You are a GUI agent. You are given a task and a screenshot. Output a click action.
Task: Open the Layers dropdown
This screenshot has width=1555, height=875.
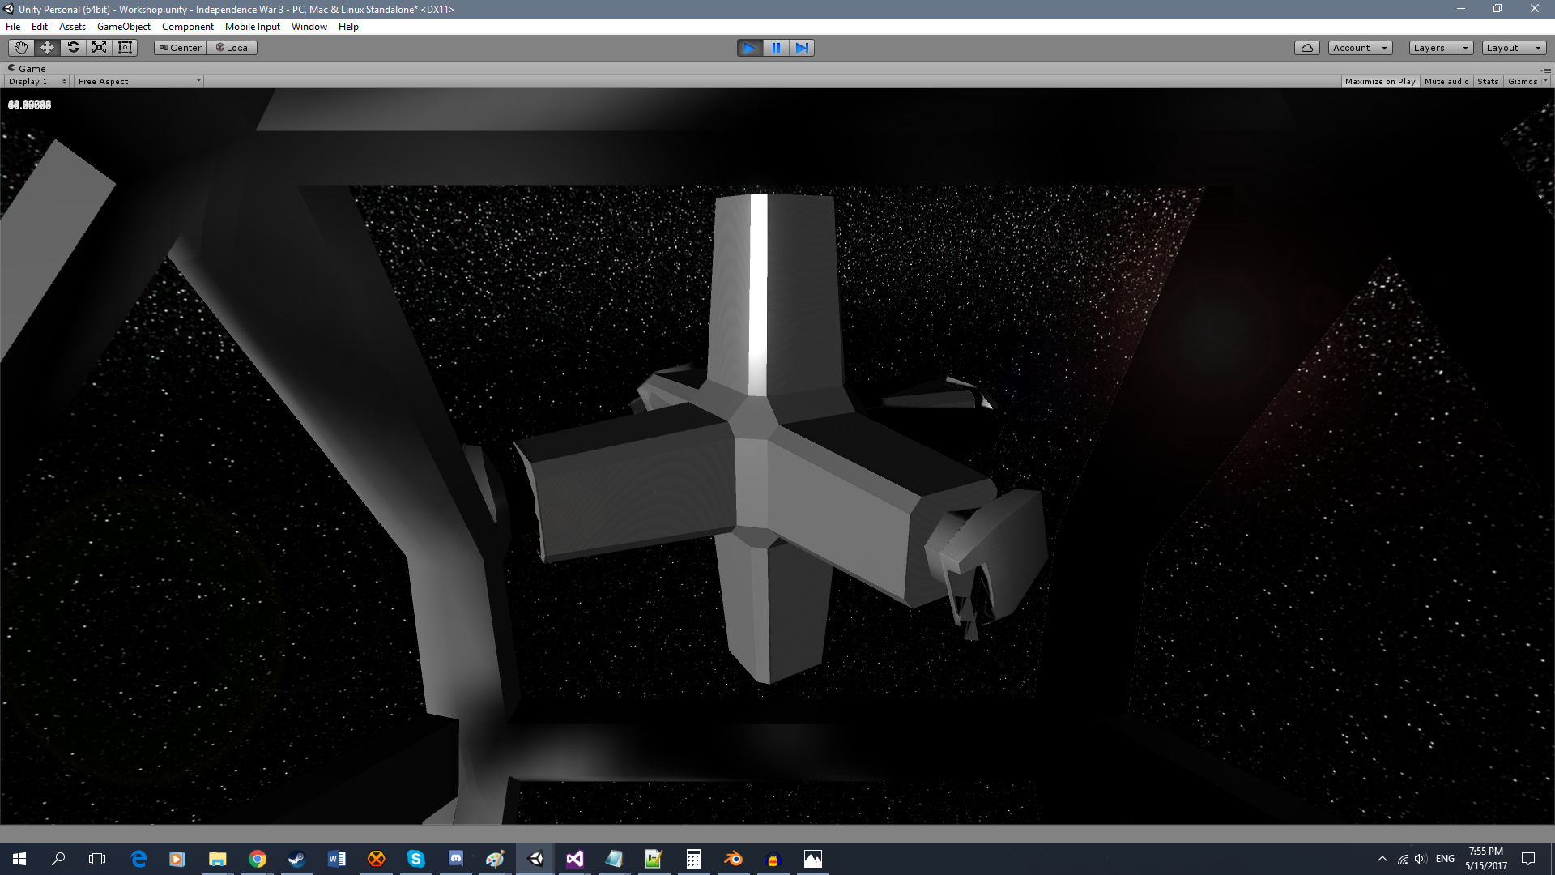1441,48
